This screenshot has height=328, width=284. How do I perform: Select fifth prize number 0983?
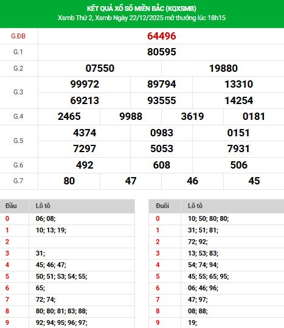tap(162, 133)
